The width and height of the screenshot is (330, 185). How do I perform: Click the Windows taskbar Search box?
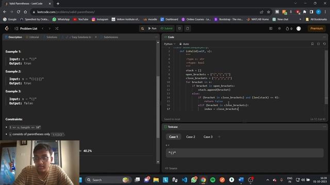point(108,180)
